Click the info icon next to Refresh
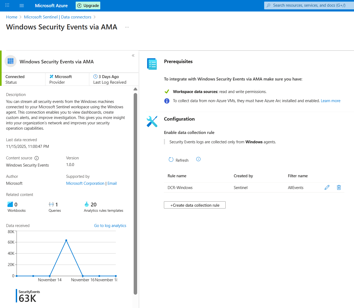This screenshot has height=308, width=354. tap(198, 159)
